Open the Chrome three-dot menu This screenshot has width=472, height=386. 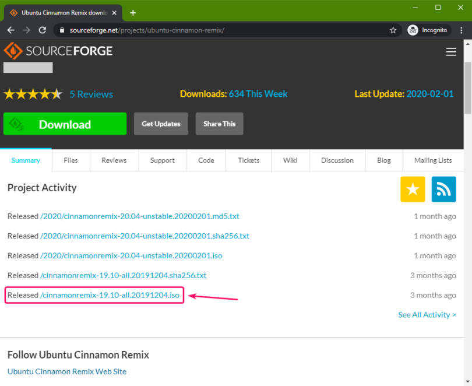coord(460,30)
